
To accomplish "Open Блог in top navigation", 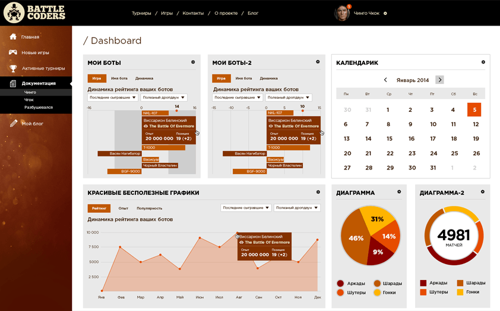I will pos(253,13).
